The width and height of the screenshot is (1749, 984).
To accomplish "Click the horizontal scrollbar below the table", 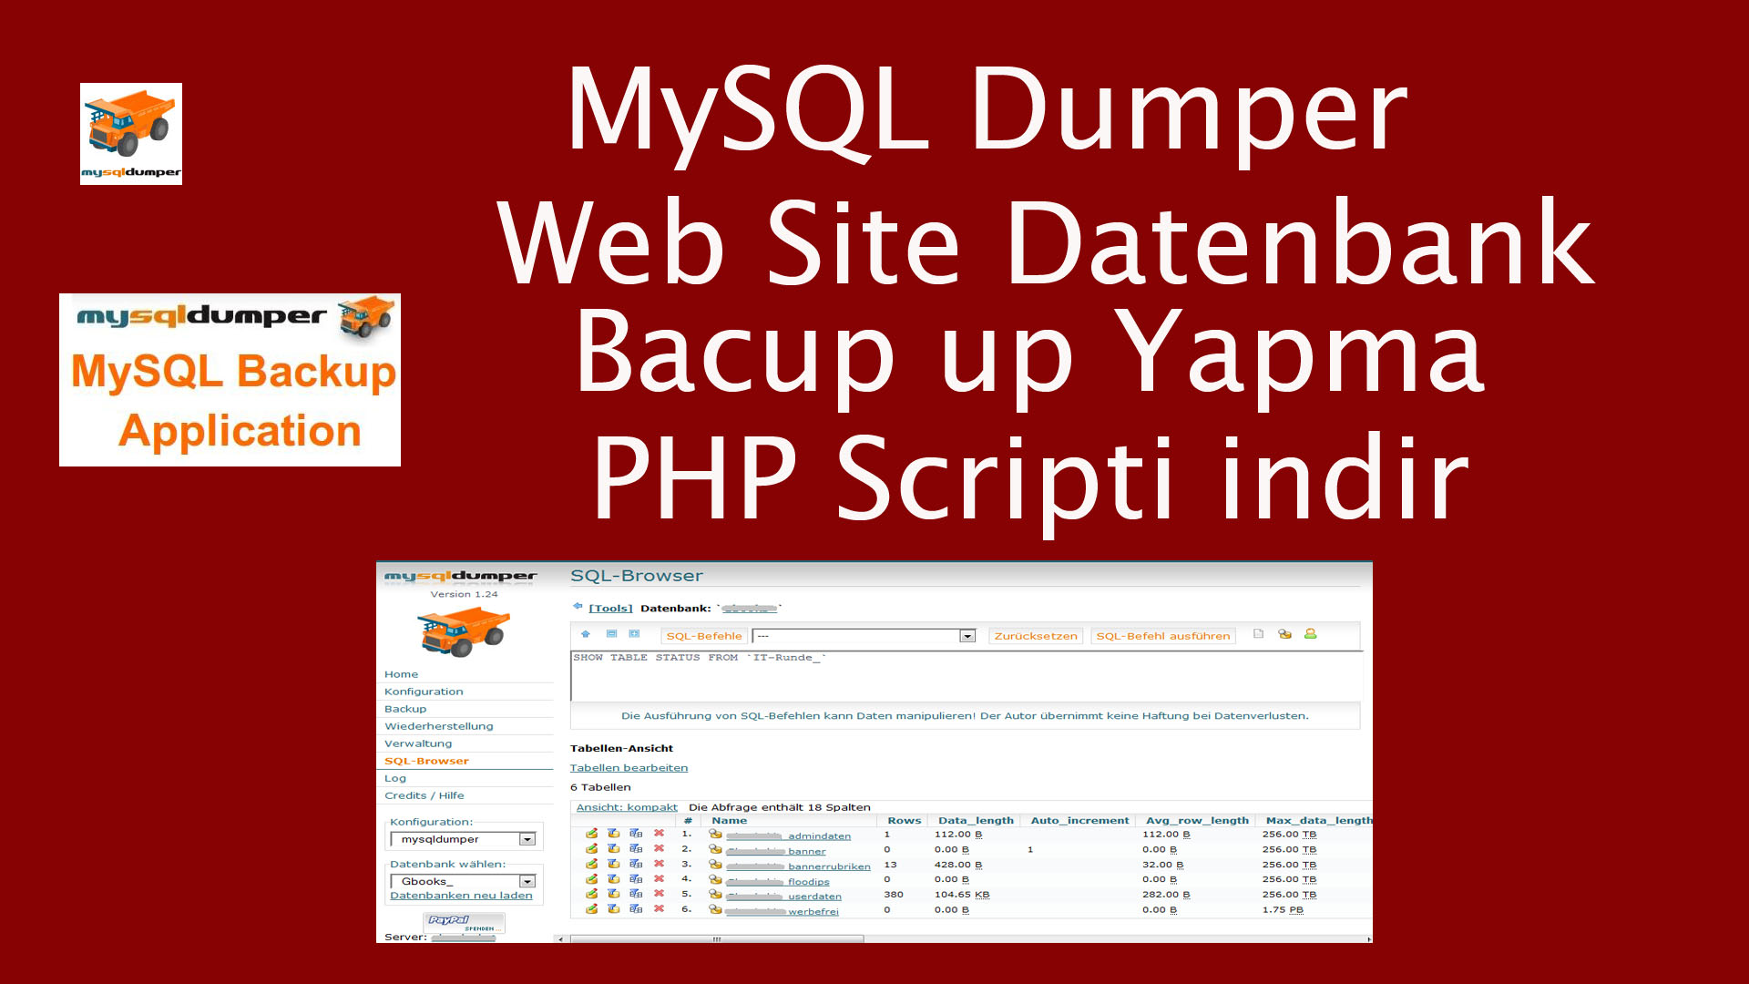I will (x=717, y=938).
